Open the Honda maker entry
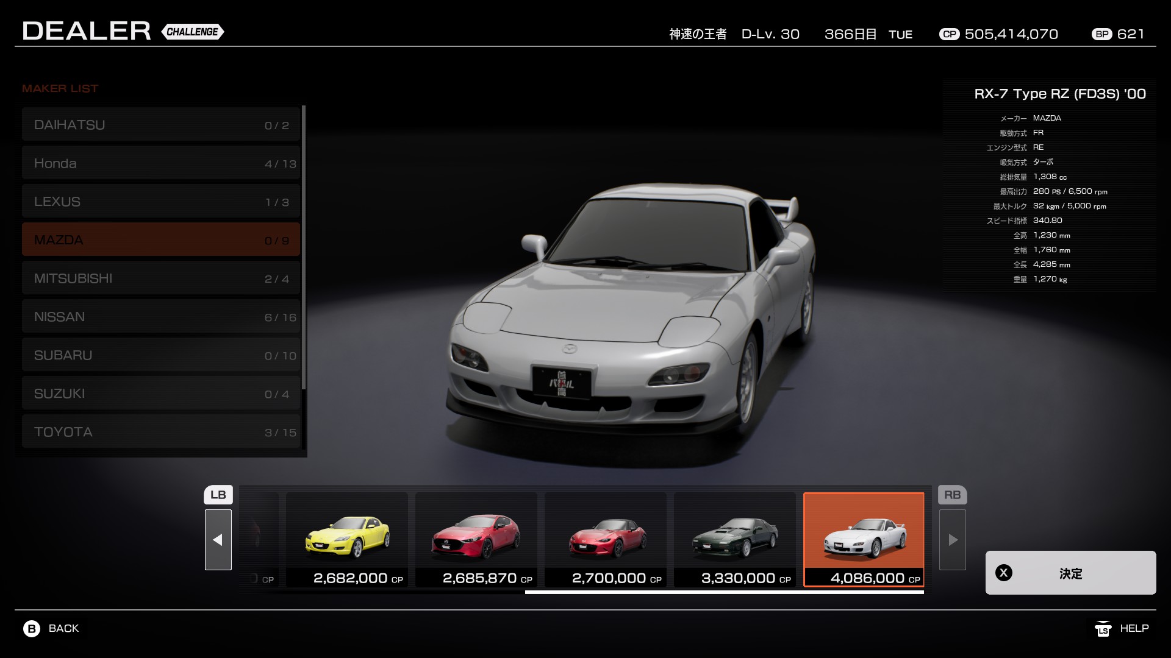The height and width of the screenshot is (658, 1171). 161,163
